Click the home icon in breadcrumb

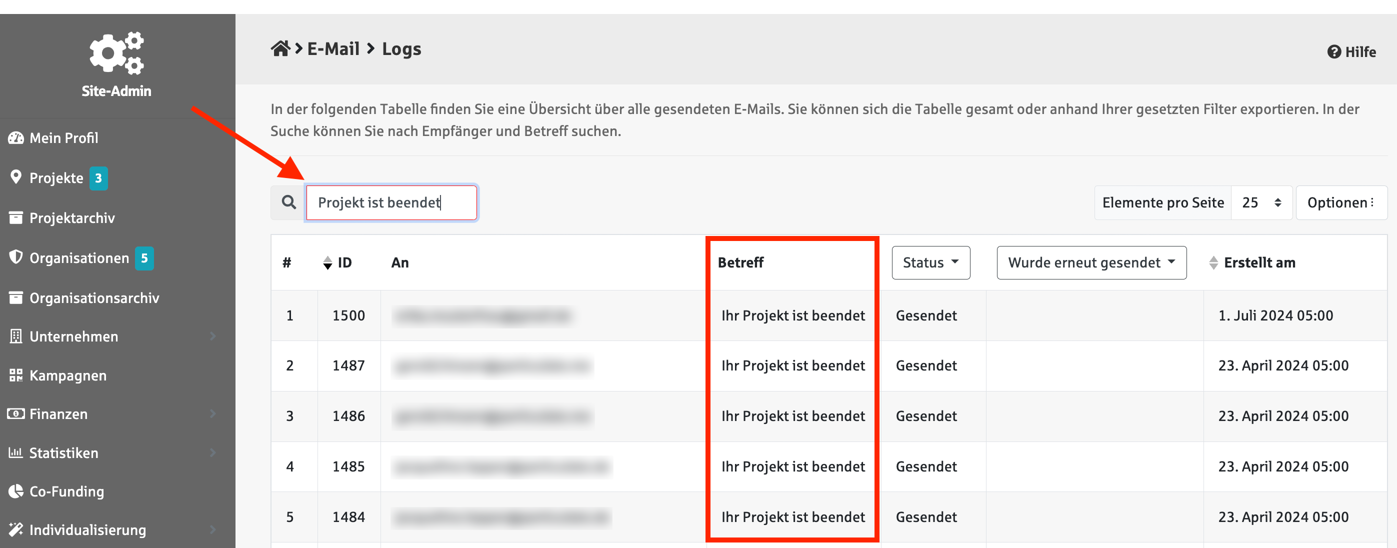[x=280, y=49]
